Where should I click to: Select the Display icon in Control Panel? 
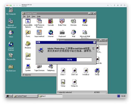(x=85, y=22)
